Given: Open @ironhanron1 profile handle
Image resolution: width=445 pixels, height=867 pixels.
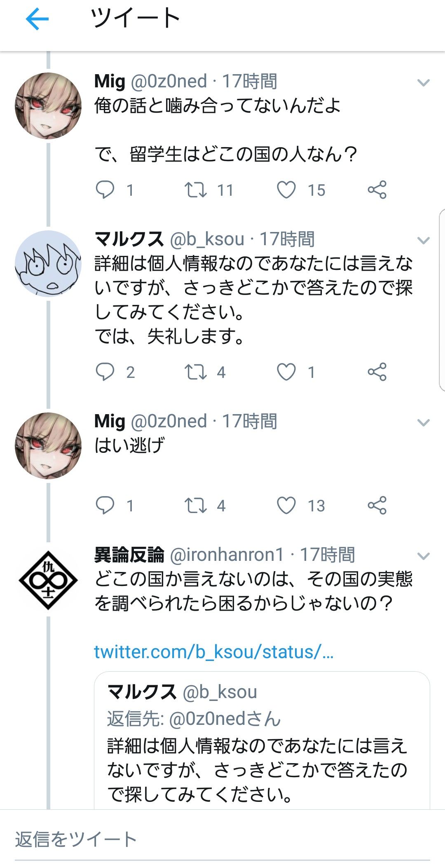Looking at the screenshot, I should click(227, 555).
